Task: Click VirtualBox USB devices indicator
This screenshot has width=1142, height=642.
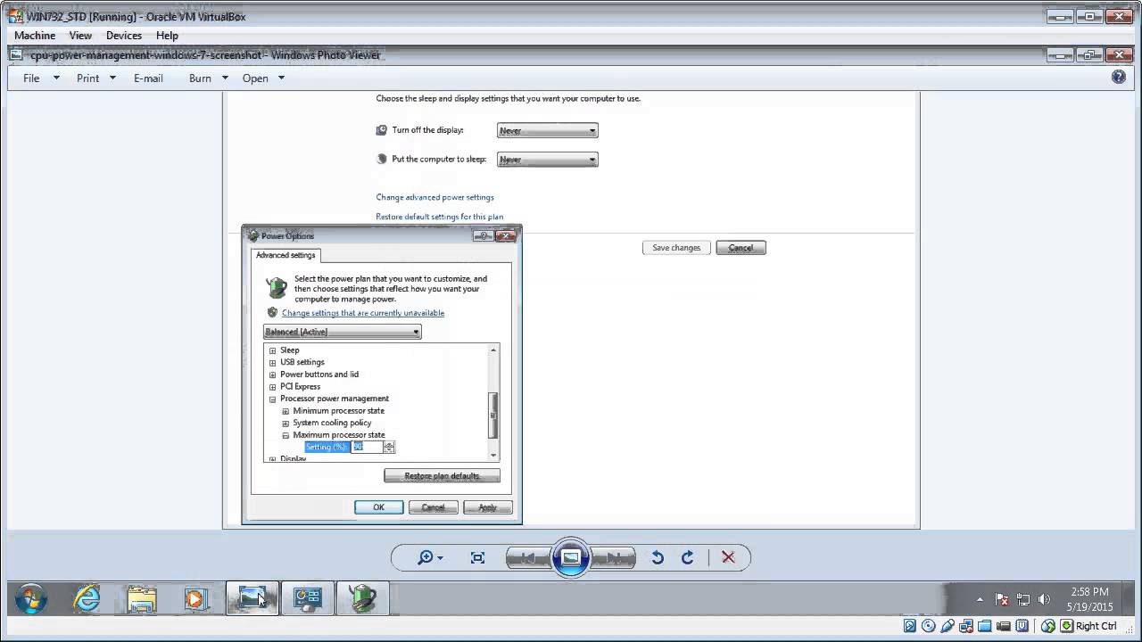Action: pos(948,626)
